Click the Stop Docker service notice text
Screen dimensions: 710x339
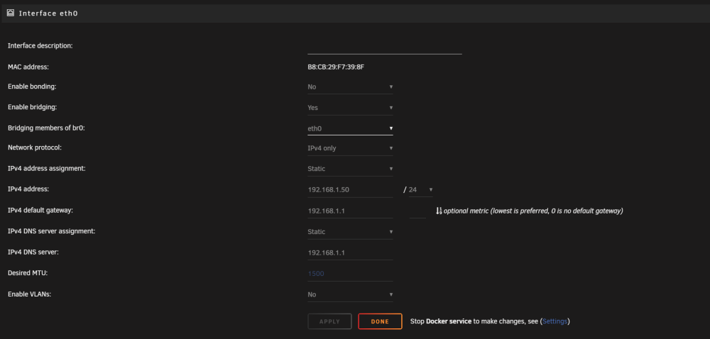click(490, 321)
